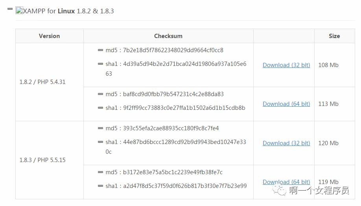Click the broken XAMPP logo image
Image resolution: width=361 pixels, height=206 pixels.
[19, 11]
